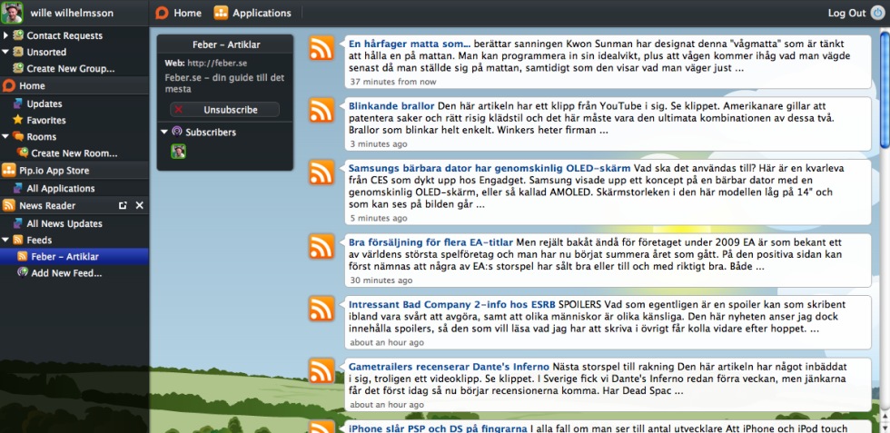Click the Rooms chat bubble icon
Viewport: 890px width, 433px height.
[x=18, y=136]
